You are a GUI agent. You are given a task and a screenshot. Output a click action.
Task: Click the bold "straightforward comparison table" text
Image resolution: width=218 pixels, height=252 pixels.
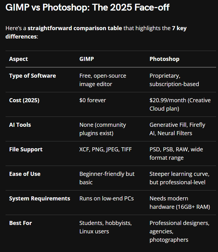75,28
